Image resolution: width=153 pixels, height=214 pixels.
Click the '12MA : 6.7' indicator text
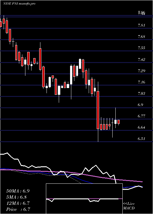point(18,203)
